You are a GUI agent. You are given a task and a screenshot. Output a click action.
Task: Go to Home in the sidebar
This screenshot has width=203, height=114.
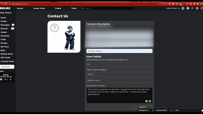coord(3,18)
